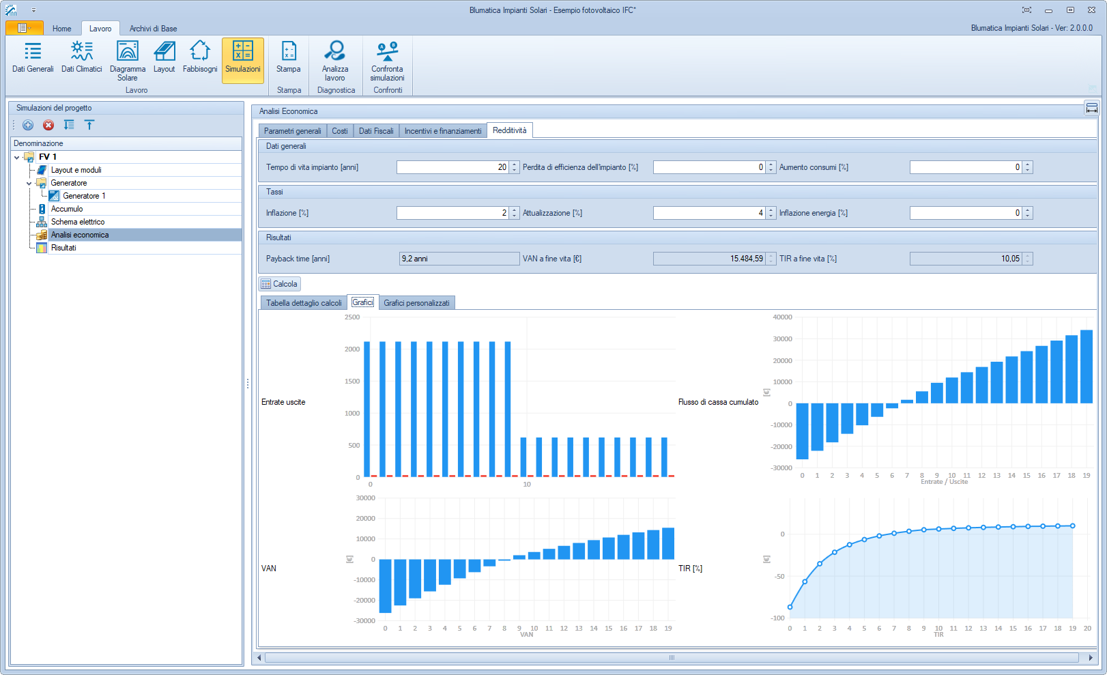Viewport: 1107px width, 675px height.
Task: Select the FV 1 tree node
Action: click(48, 157)
